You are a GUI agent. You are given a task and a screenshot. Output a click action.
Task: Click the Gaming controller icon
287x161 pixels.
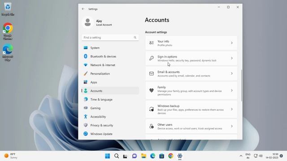tap(86, 108)
